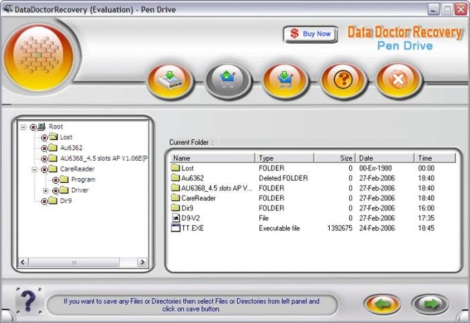Click the CareReader folder icon in file list
Image resolution: width=470 pixels, height=323 pixels.
tap(176, 197)
